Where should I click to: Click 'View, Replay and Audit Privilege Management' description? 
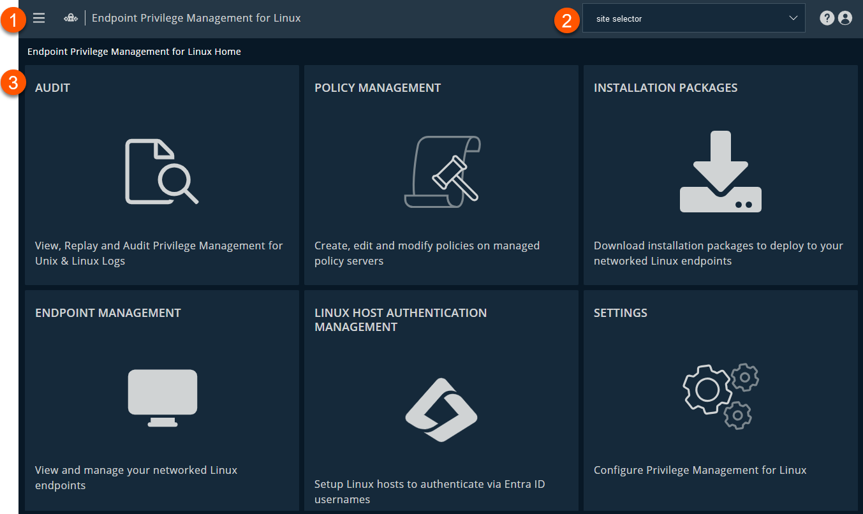[x=159, y=253]
